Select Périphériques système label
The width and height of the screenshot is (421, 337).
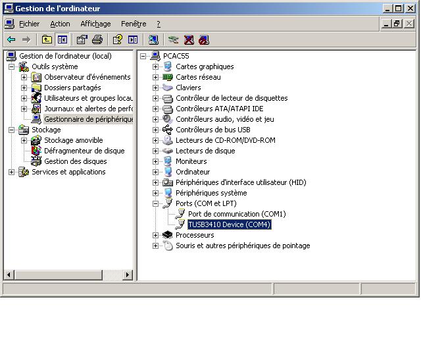click(211, 193)
